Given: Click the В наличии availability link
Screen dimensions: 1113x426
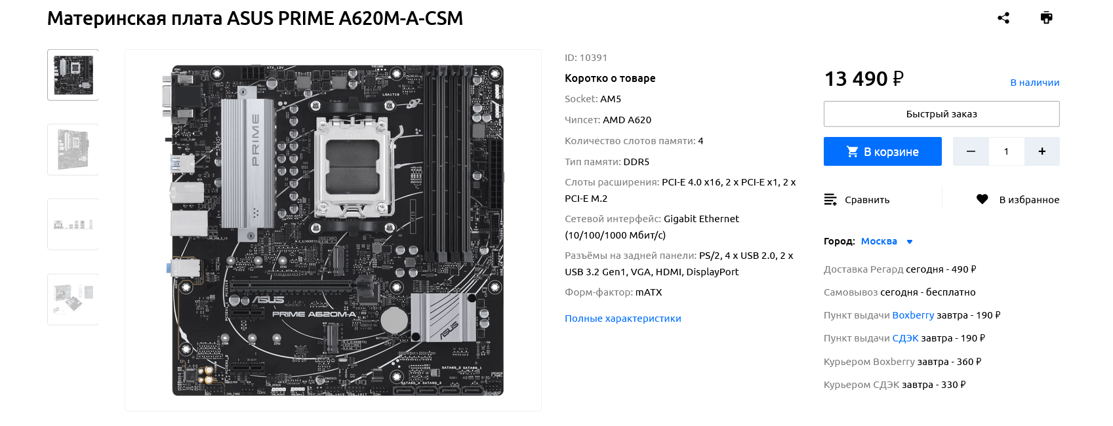Looking at the screenshot, I should (1035, 83).
